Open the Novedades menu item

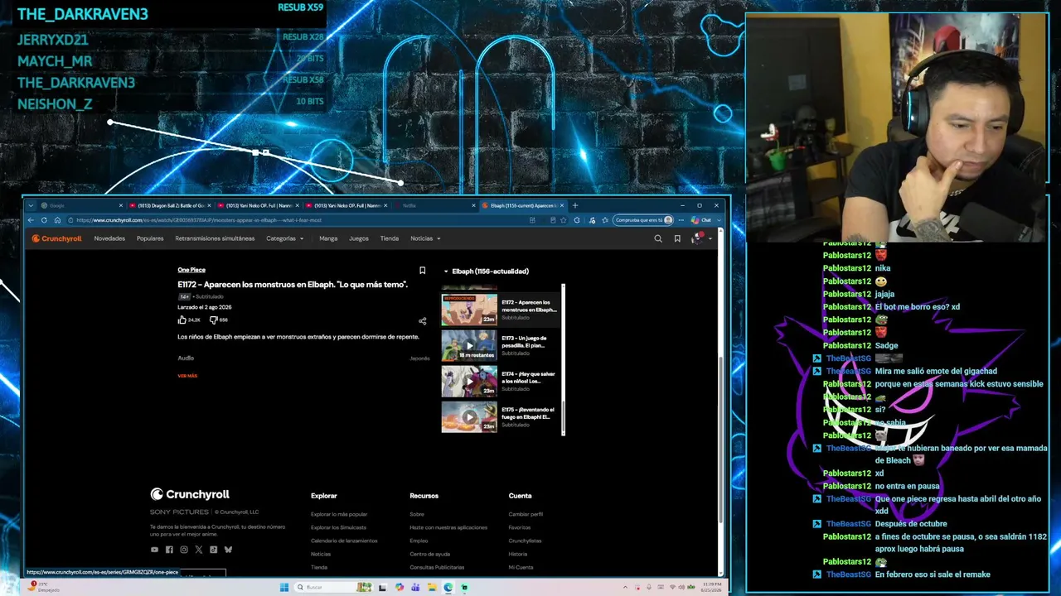pyautogui.click(x=109, y=238)
